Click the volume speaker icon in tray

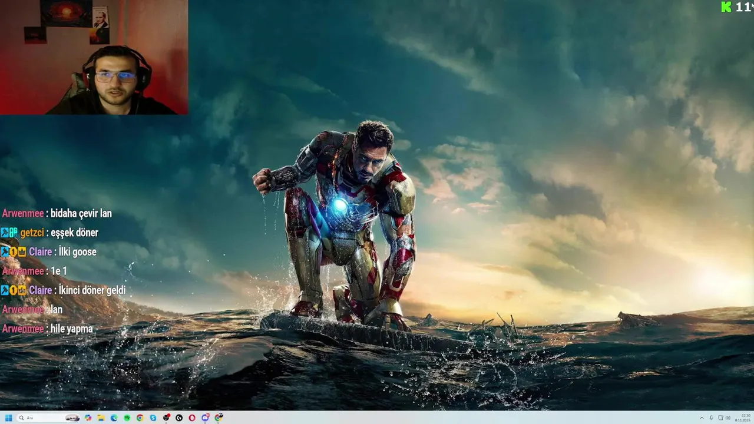(728, 418)
